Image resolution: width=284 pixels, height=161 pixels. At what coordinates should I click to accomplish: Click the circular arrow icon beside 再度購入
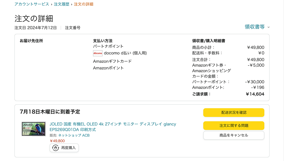pyautogui.click(x=55, y=148)
